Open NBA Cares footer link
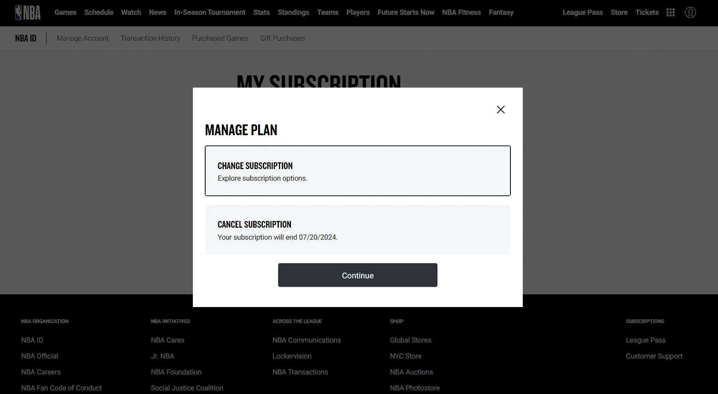 168,340
